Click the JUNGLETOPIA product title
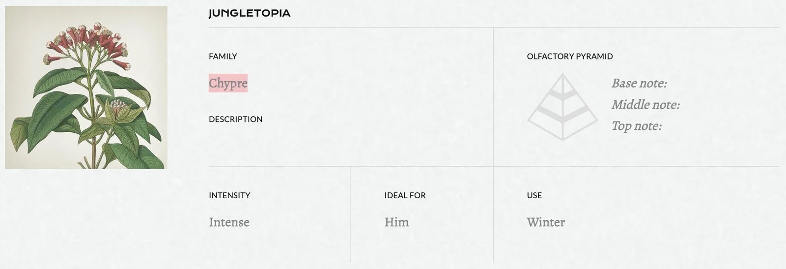 tap(250, 13)
